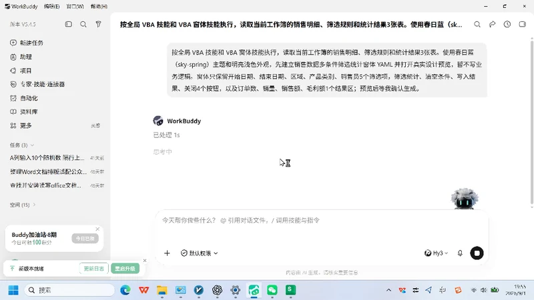Open the green S spreadsheet app on taskbar

click(290, 290)
